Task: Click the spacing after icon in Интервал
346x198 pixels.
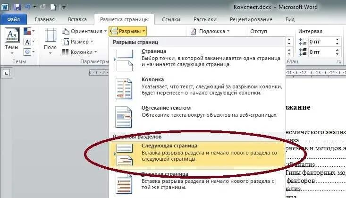Action: coord(303,52)
